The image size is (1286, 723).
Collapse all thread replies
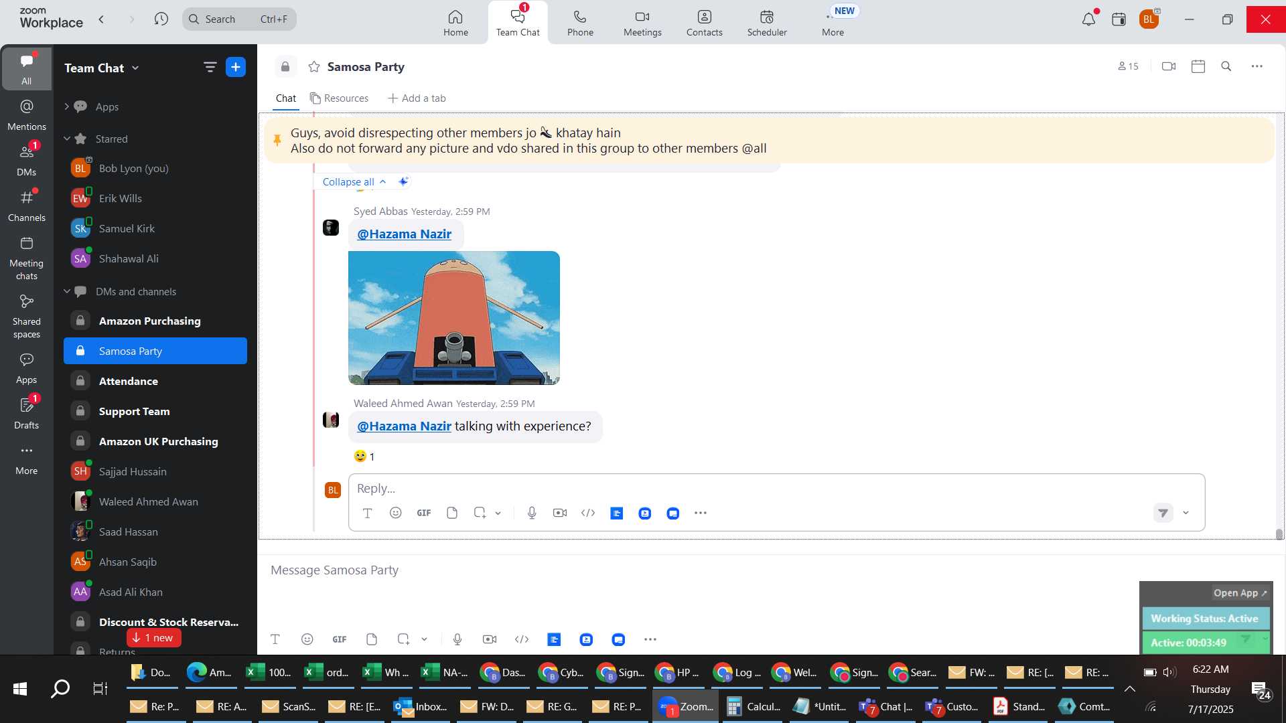[x=354, y=181]
